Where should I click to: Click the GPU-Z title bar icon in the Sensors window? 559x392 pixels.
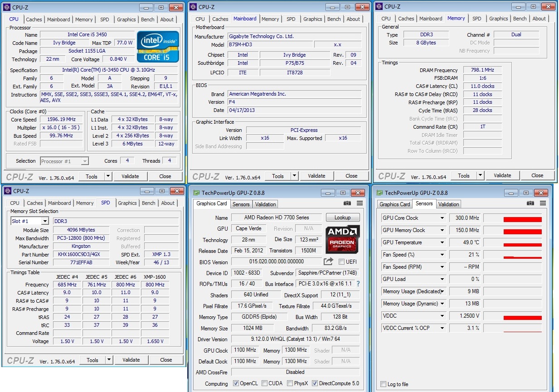[x=379, y=193]
